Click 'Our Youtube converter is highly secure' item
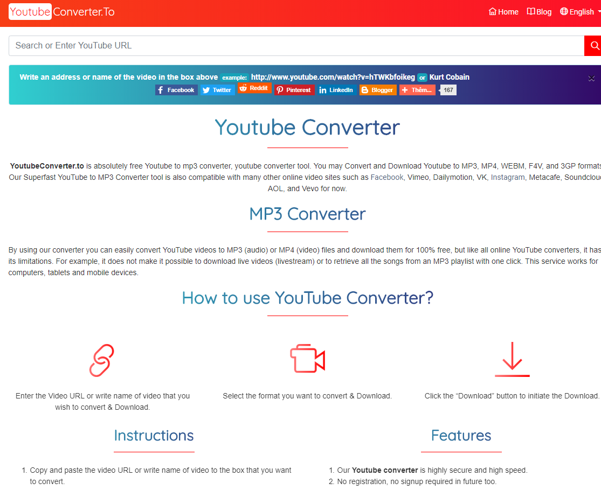The height and width of the screenshot is (490, 601). point(432,470)
